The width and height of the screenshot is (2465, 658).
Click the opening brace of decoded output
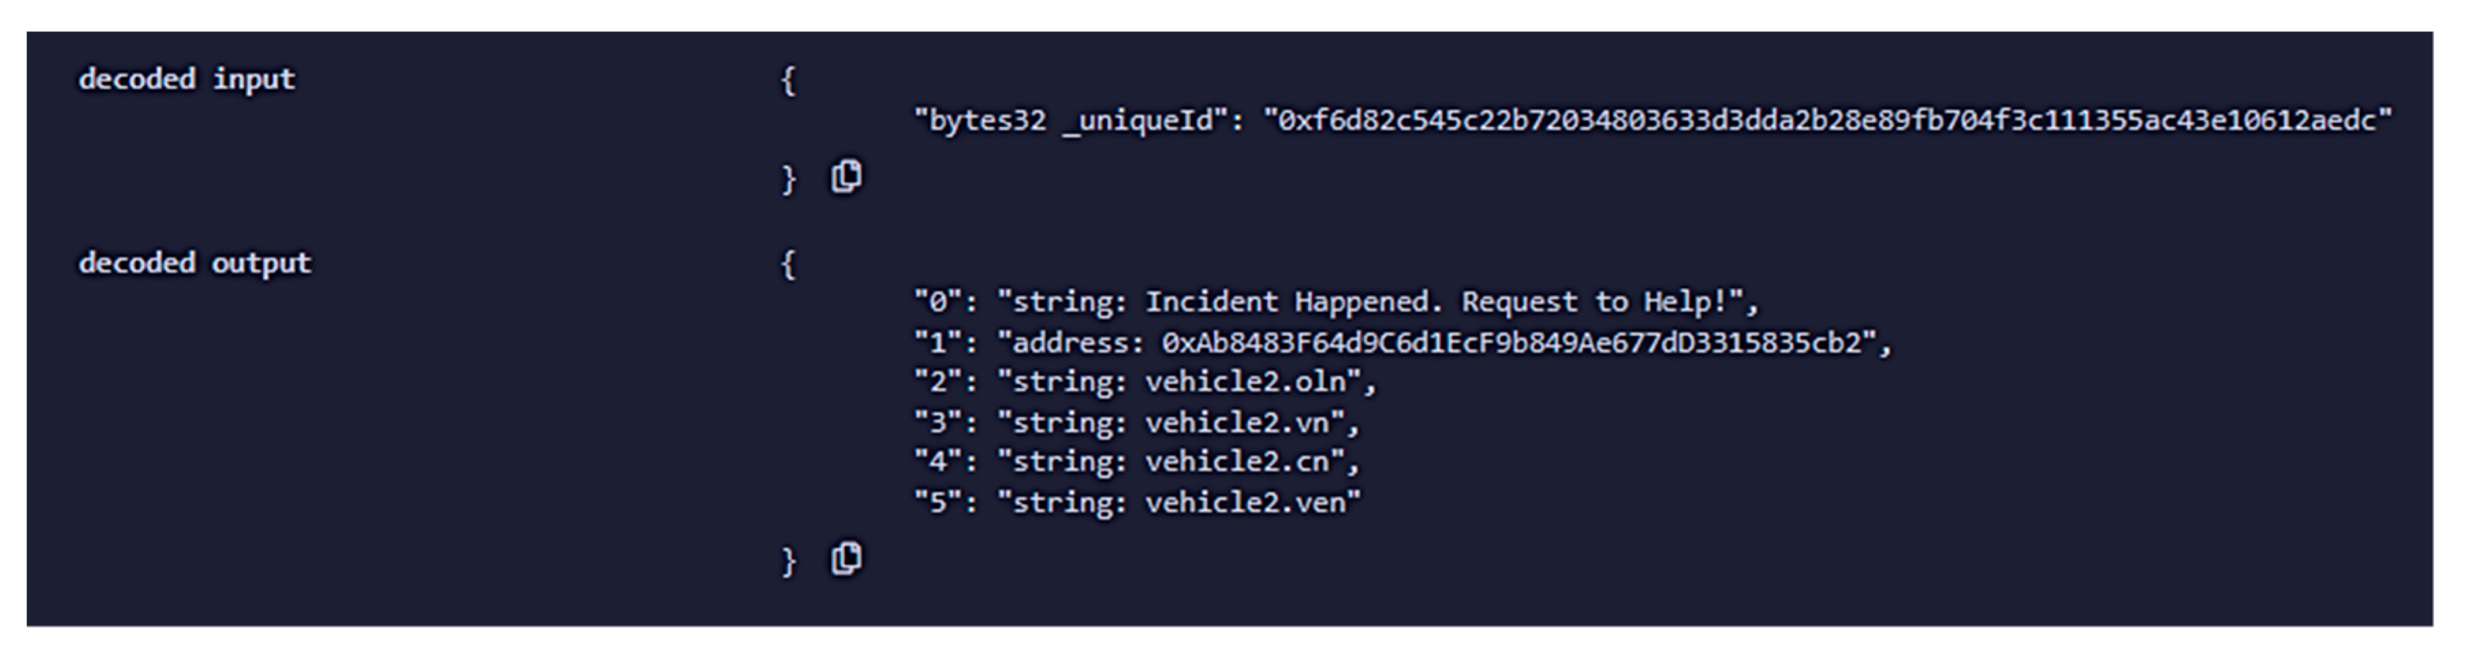(x=788, y=265)
